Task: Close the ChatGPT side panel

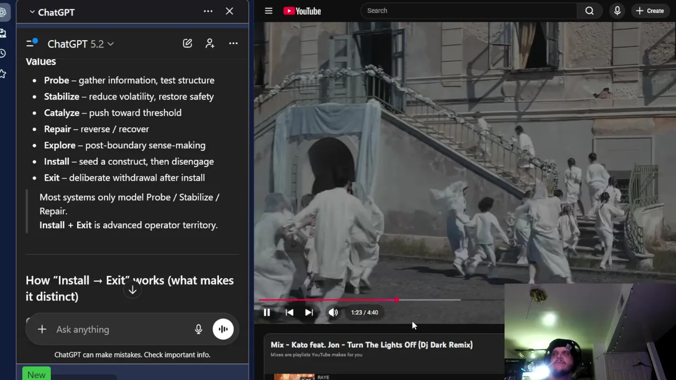Action: click(229, 11)
